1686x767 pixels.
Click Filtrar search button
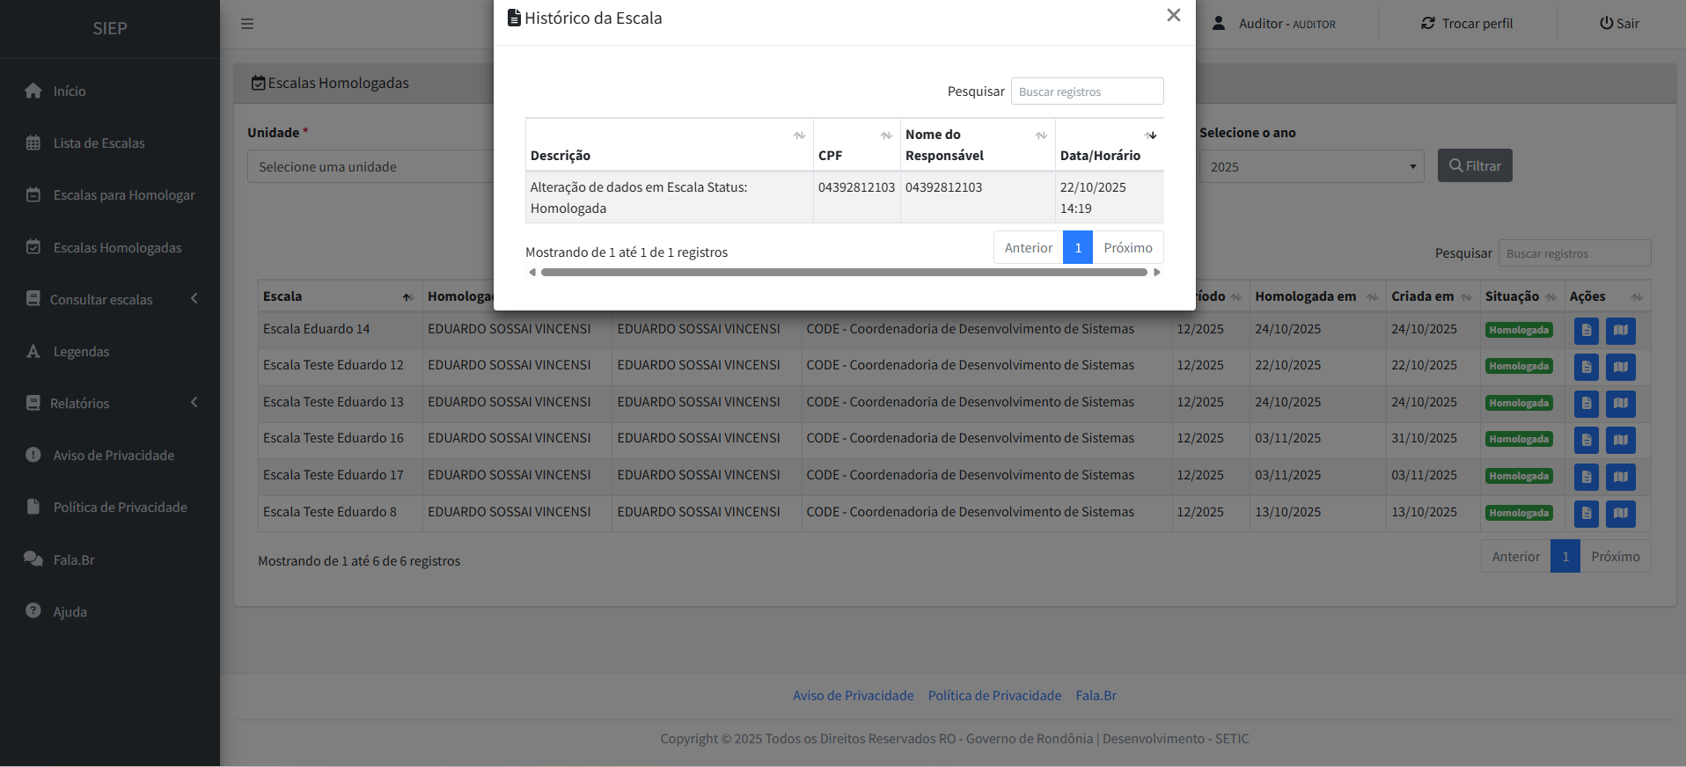tap(1474, 166)
